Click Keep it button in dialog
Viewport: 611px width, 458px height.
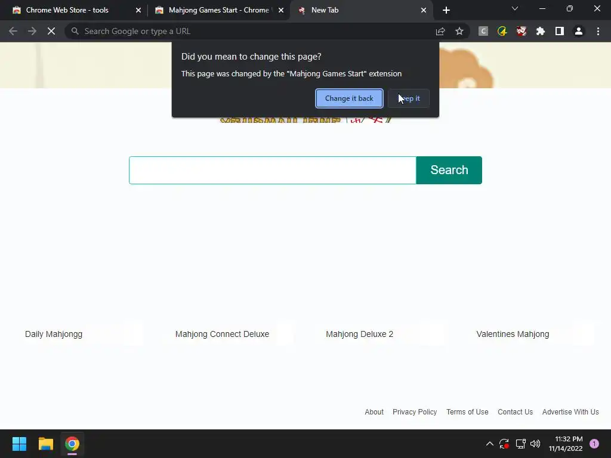[x=408, y=98]
